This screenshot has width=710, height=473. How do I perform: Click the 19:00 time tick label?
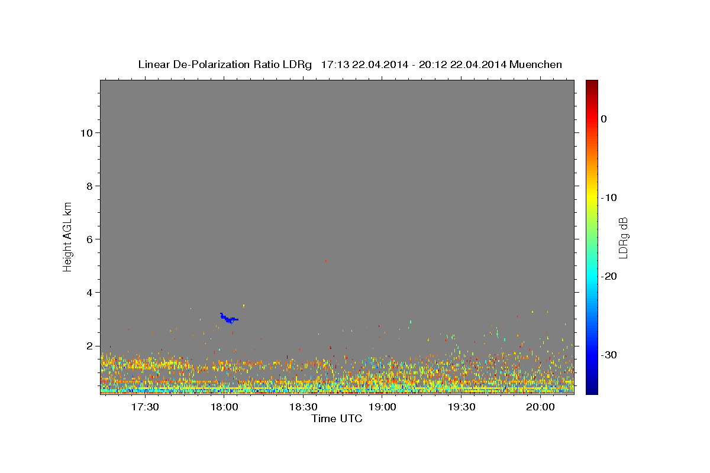(382, 407)
